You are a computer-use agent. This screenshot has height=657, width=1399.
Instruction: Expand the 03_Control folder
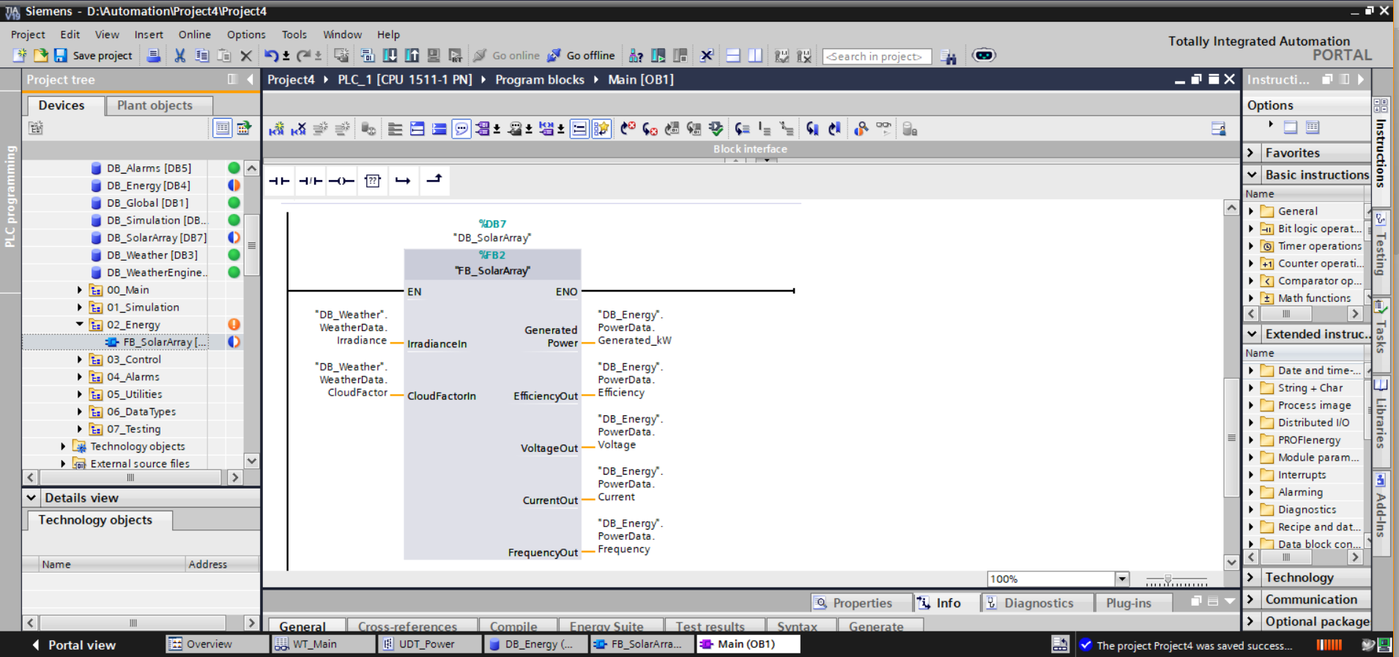[80, 360]
